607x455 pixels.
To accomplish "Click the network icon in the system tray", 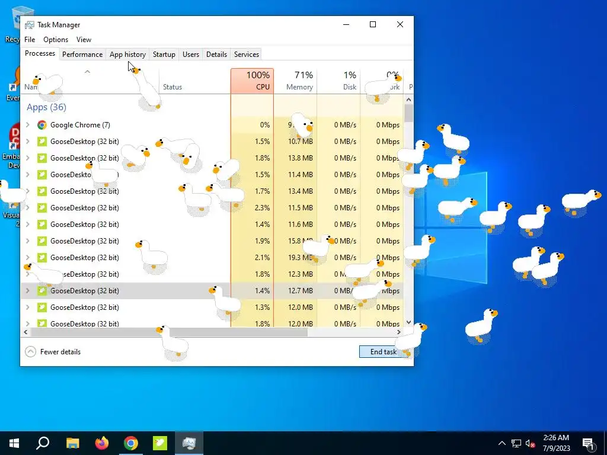I will click(x=516, y=443).
